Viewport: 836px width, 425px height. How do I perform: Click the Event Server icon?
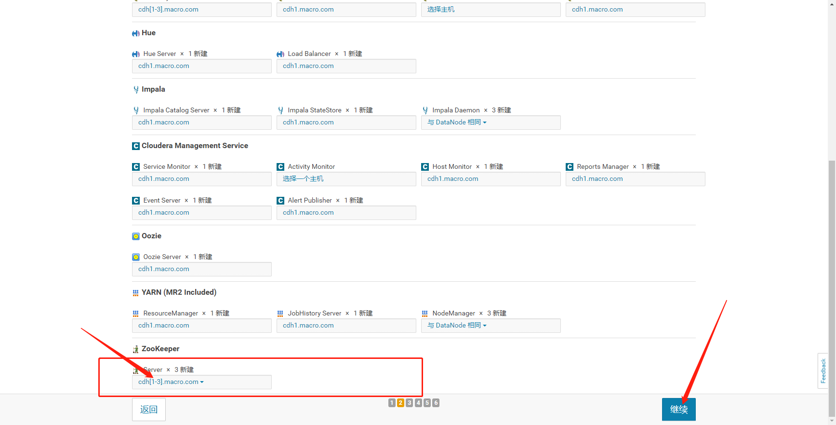[x=136, y=201]
